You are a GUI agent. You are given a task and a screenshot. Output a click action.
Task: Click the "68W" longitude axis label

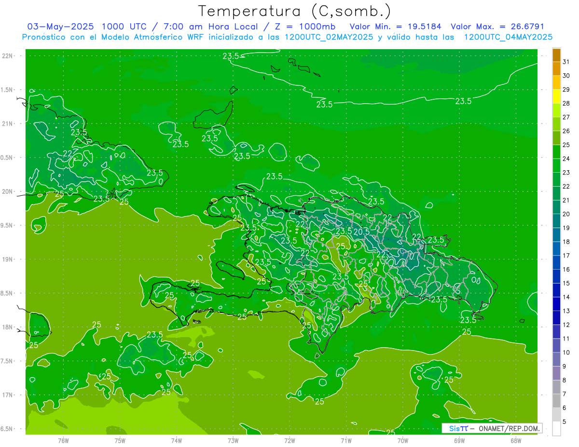coord(516,441)
